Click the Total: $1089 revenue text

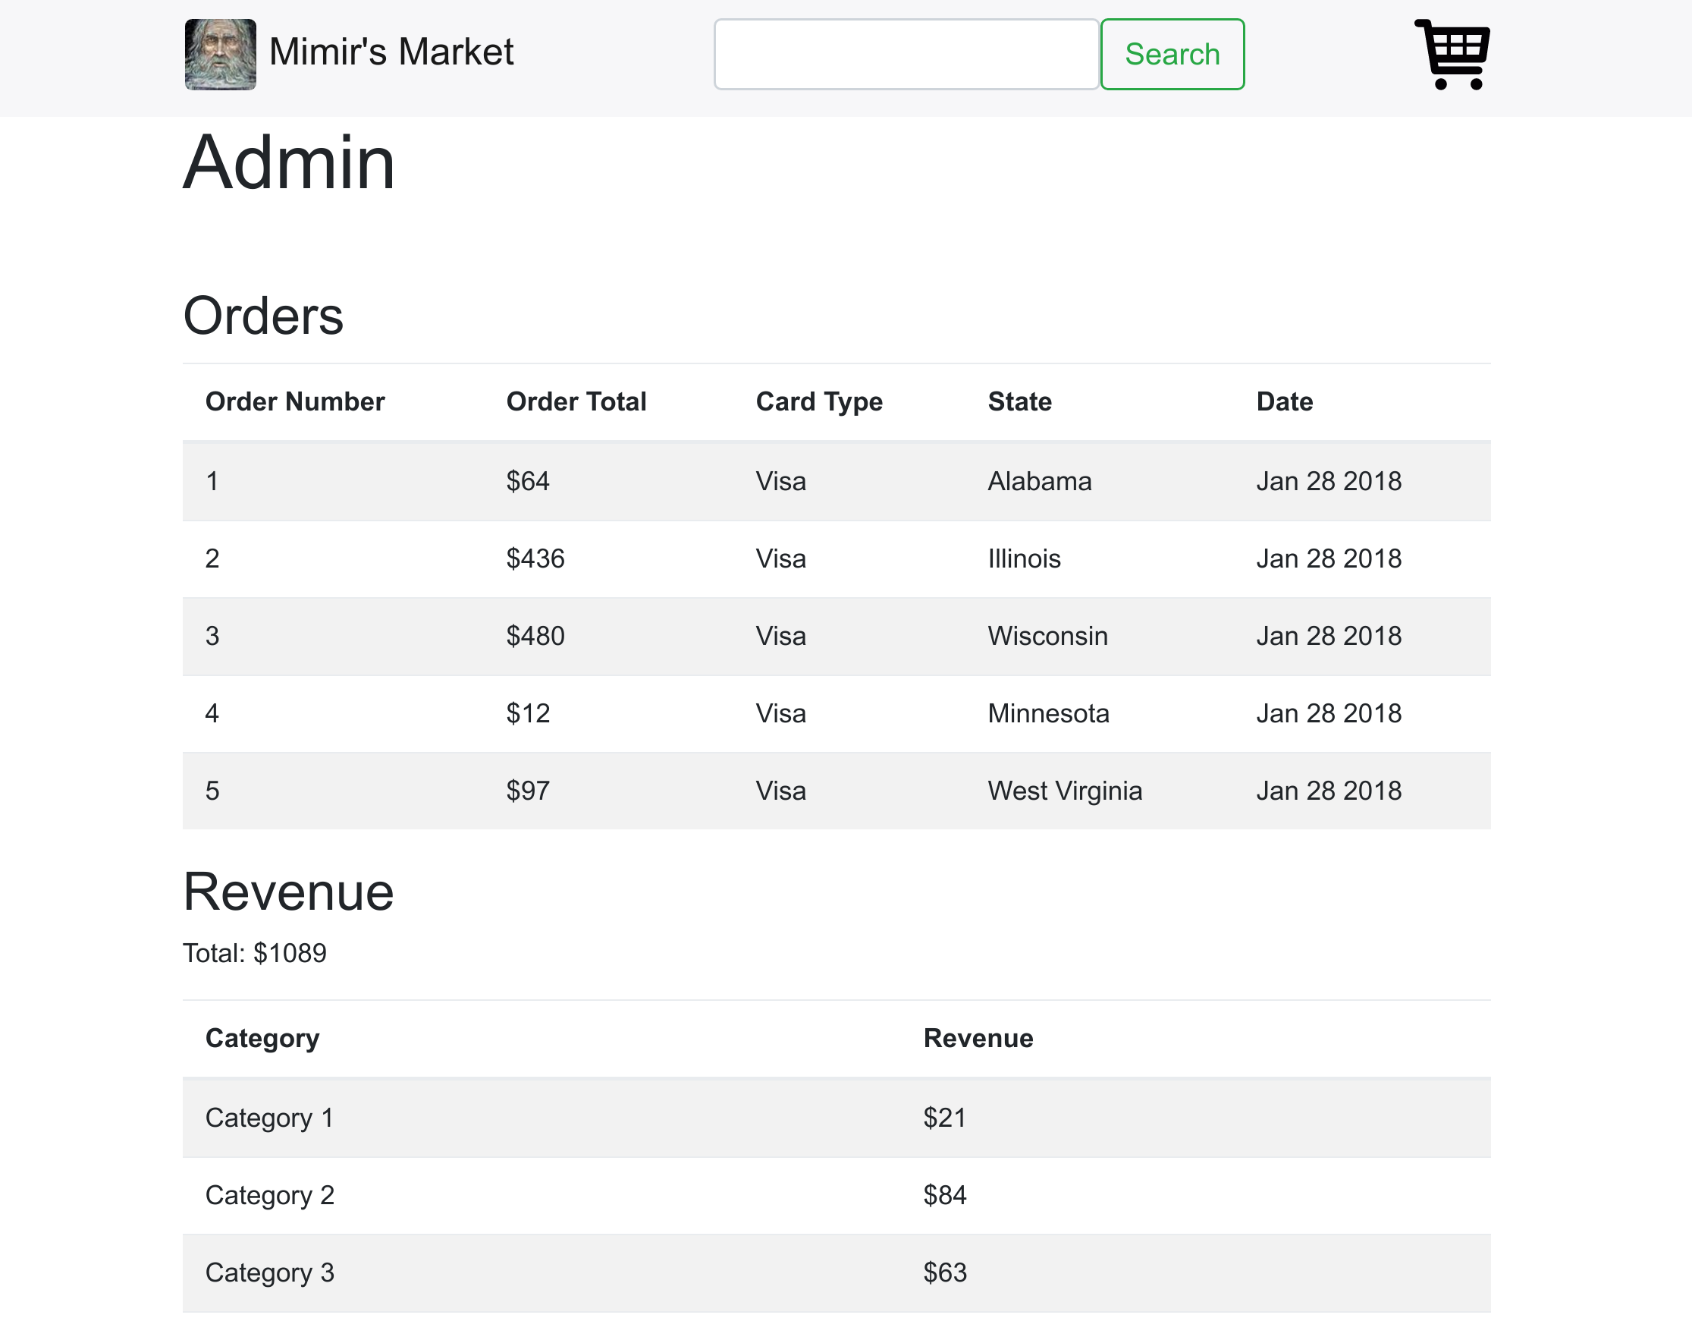(254, 953)
